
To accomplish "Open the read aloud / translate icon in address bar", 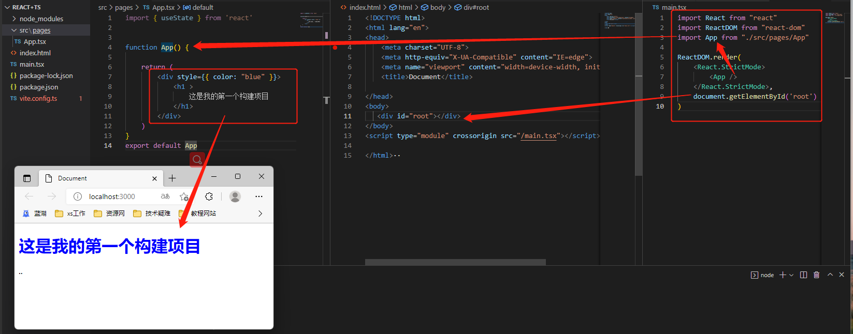I will click(165, 196).
